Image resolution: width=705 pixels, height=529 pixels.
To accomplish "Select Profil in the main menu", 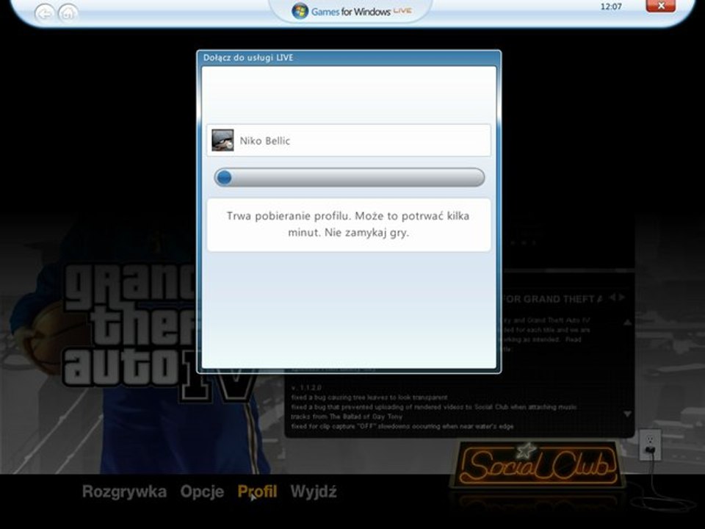I will pyautogui.click(x=257, y=492).
